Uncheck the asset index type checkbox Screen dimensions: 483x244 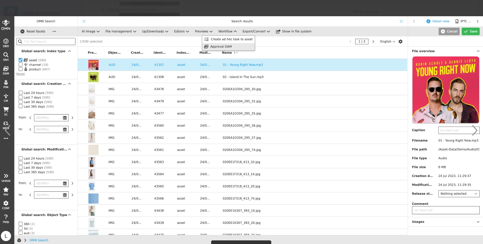[x=20, y=60]
